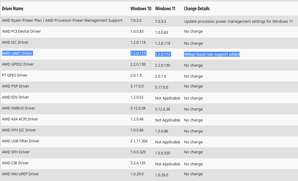298x181 pixels.
Task: Click Windows 10 version 5.17.0.0
Action: click(137, 86)
